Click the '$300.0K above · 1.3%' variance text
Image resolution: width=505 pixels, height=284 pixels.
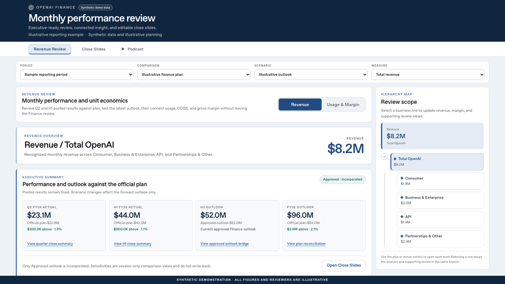(x=45, y=229)
